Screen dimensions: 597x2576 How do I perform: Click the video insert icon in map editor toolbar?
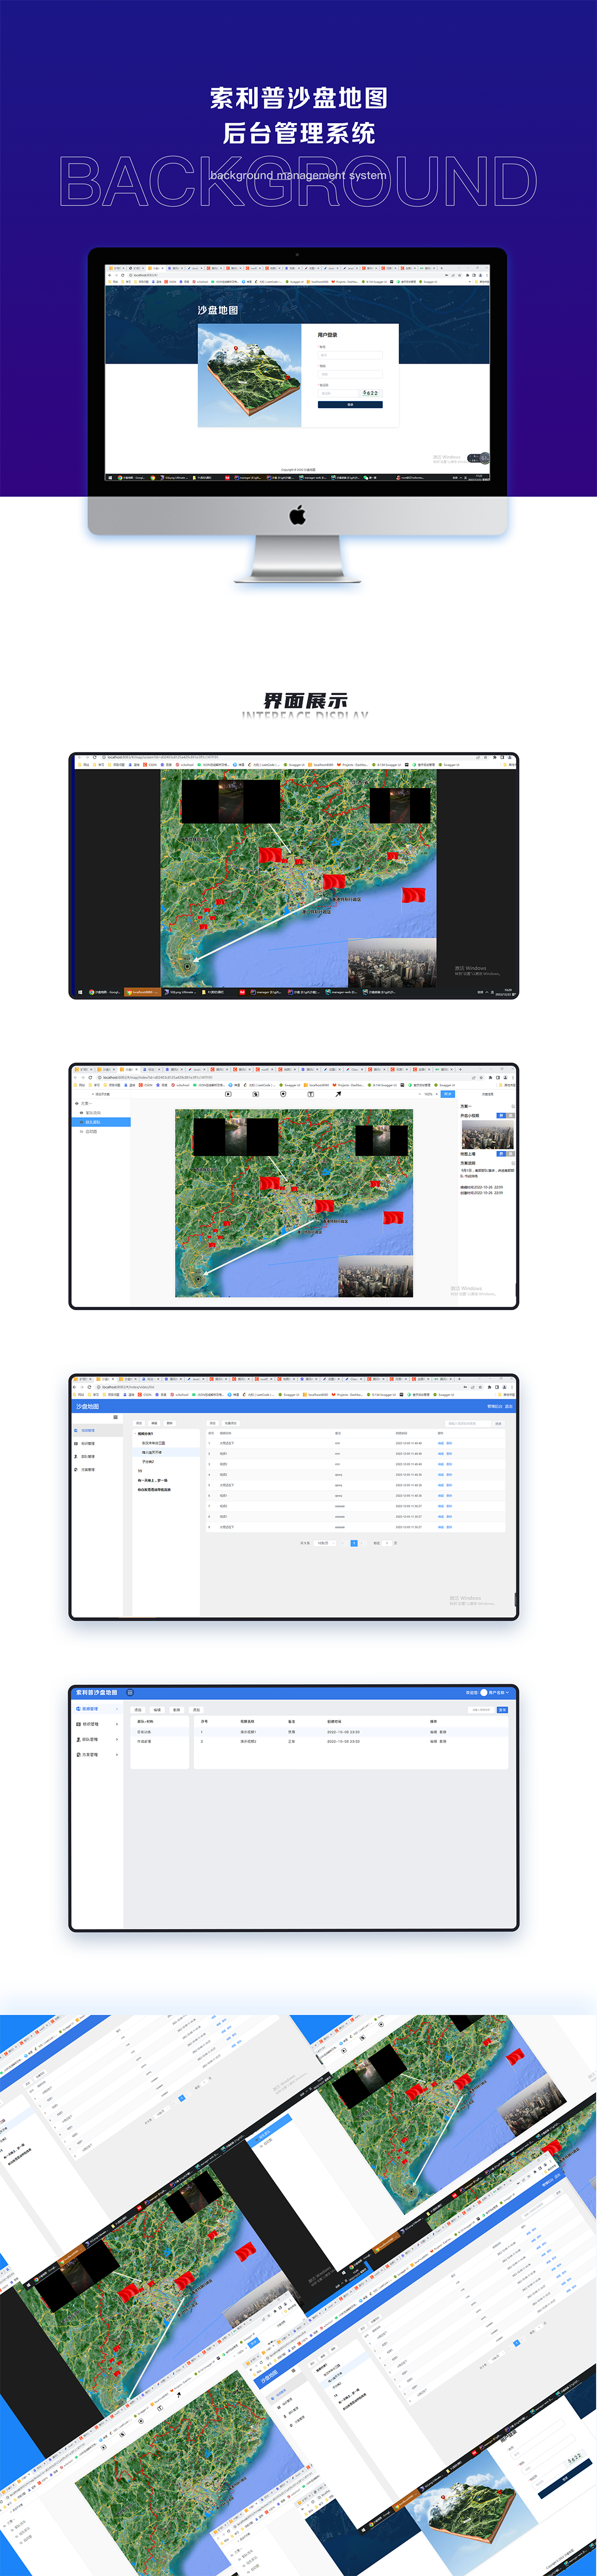pos(228,1094)
